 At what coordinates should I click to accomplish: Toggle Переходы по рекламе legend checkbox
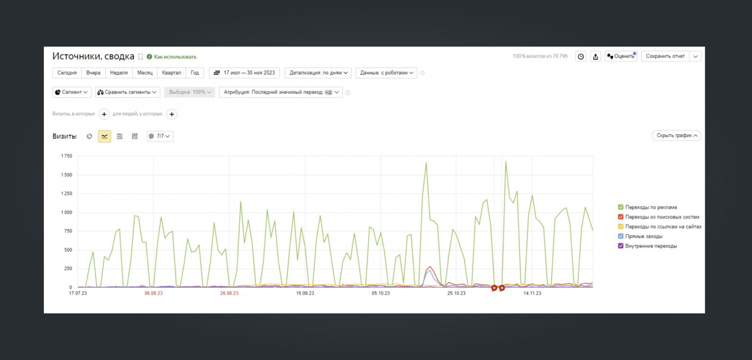620,207
